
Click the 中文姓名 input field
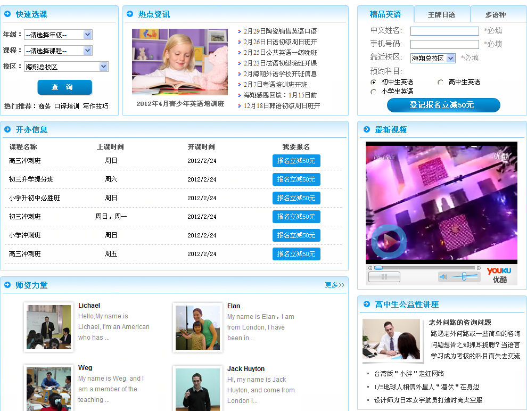(x=444, y=31)
